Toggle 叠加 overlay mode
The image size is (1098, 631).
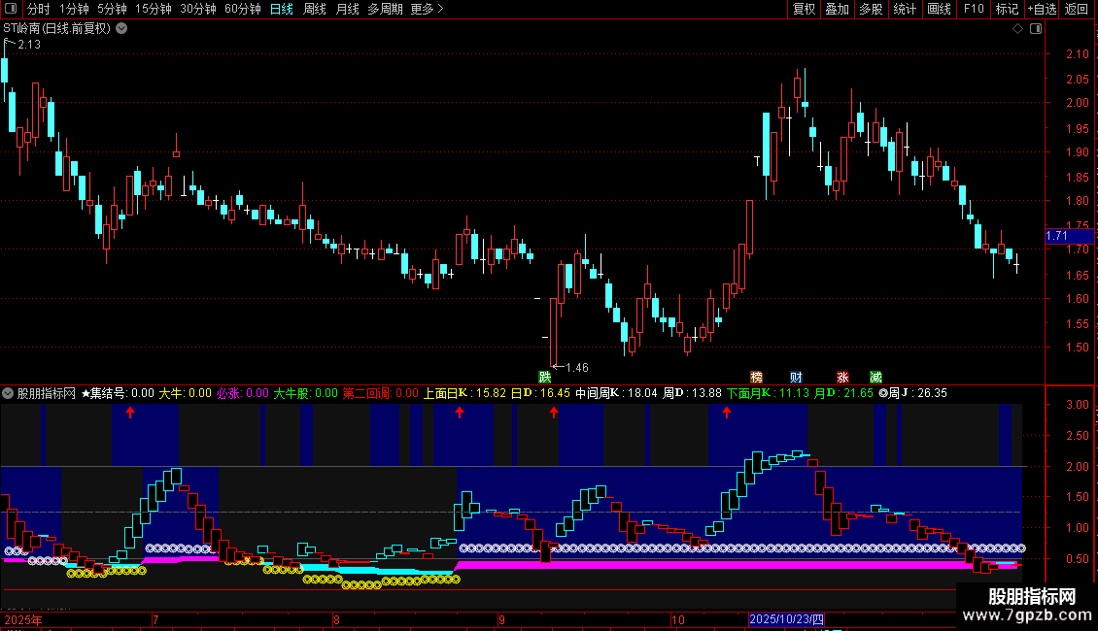click(x=837, y=9)
